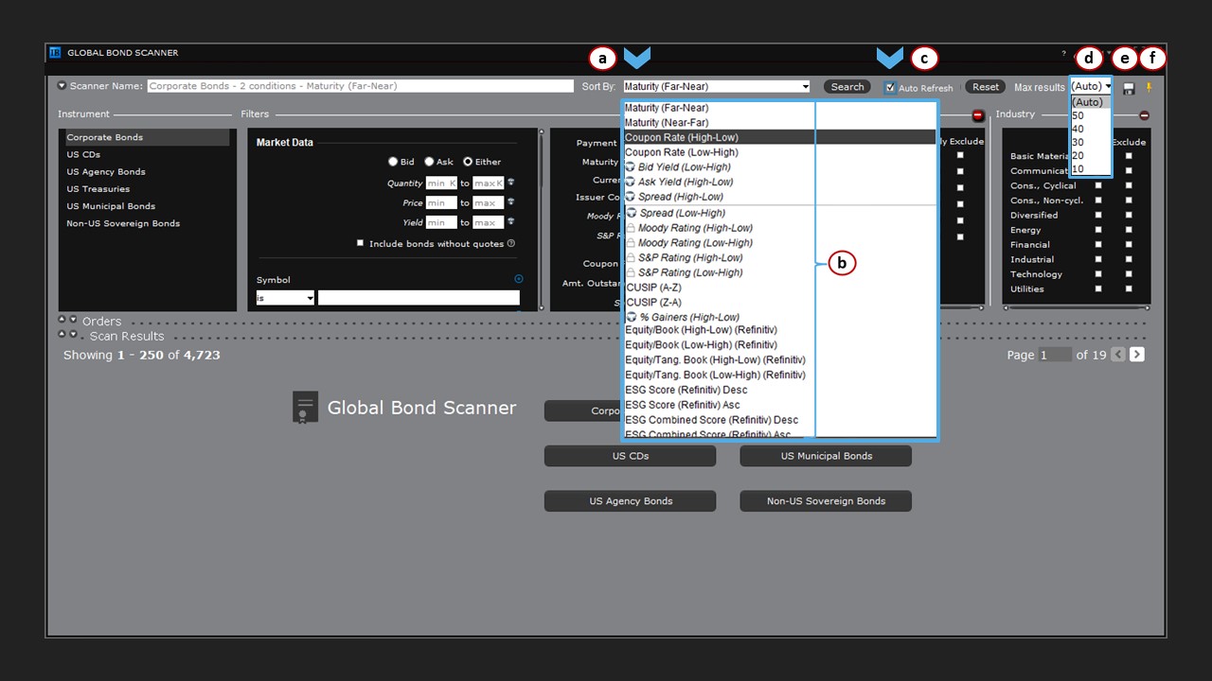1212x681 pixels.
Task: Click the filter icon next to Quantity range
Action: [511, 183]
